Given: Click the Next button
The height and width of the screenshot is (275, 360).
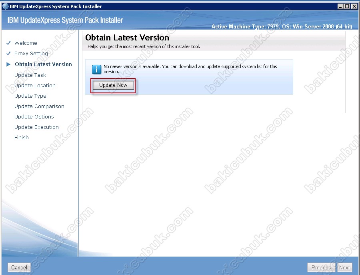Looking at the screenshot, I should coord(344,267).
